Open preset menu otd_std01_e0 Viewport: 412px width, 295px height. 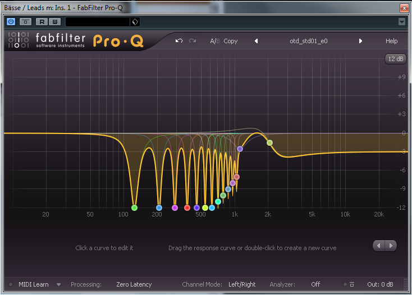click(x=309, y=41)
